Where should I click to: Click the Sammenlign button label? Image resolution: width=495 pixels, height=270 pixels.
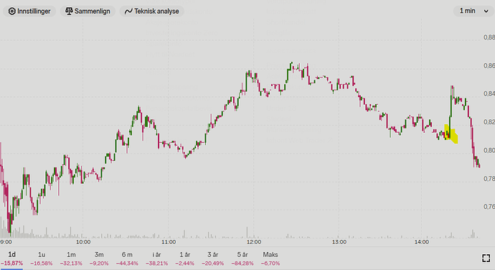(x=92, y=11)
